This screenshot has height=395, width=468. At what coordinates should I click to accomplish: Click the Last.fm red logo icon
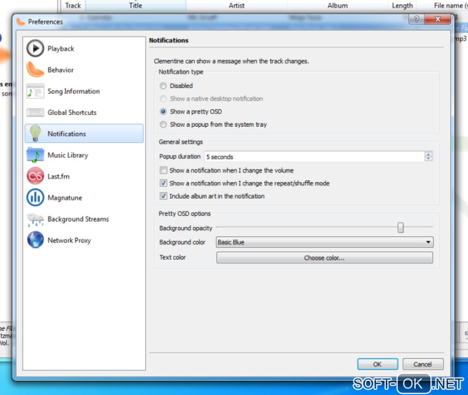click(x=35, y=176)
